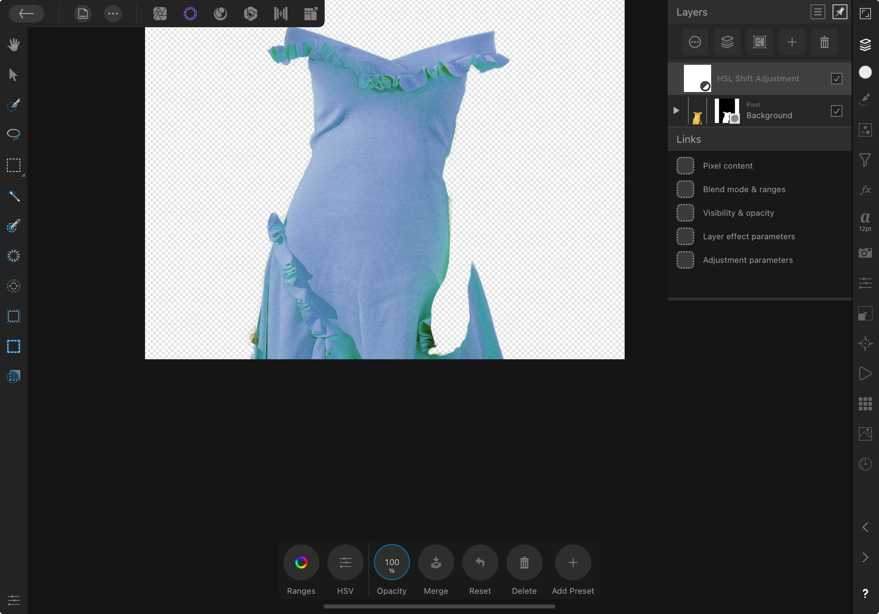Open the help question mark
This screenshot has width=879, height=614.
point(865,593)
